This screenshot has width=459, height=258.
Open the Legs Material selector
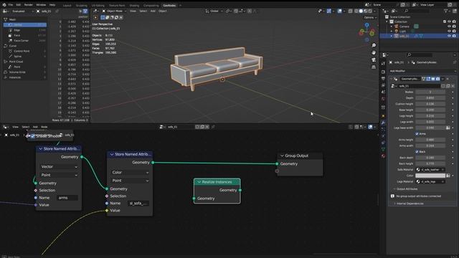click(x=430, y=181)
